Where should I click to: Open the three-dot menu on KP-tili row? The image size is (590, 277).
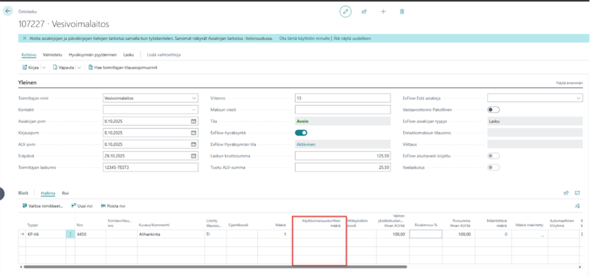click(70, 234)
